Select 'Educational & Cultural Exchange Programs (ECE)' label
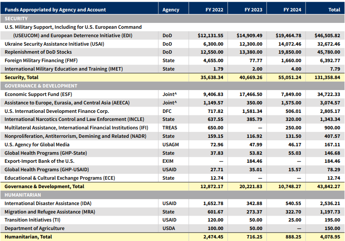 click(60, 178)
